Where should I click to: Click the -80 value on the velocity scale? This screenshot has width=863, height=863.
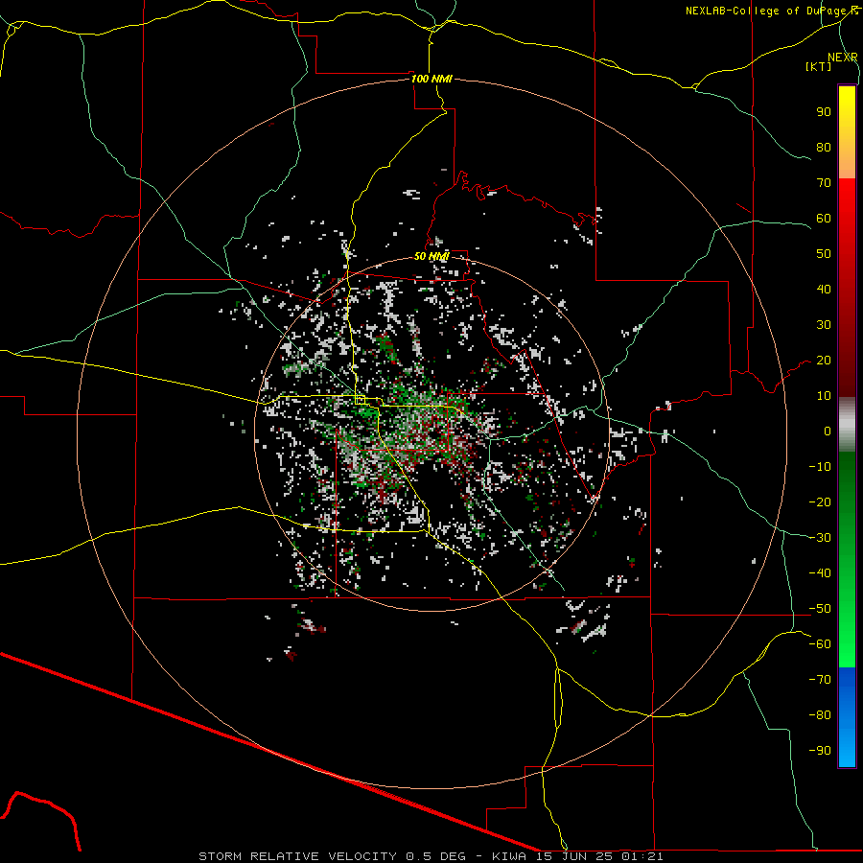pos(820,715)
